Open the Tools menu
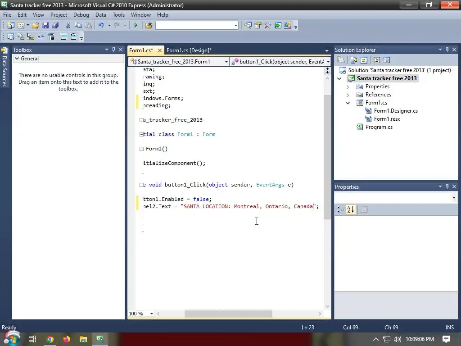 (x=118, y=15)
